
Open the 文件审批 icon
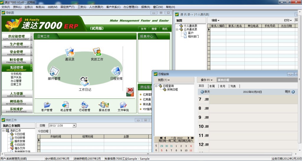[123, 105]
